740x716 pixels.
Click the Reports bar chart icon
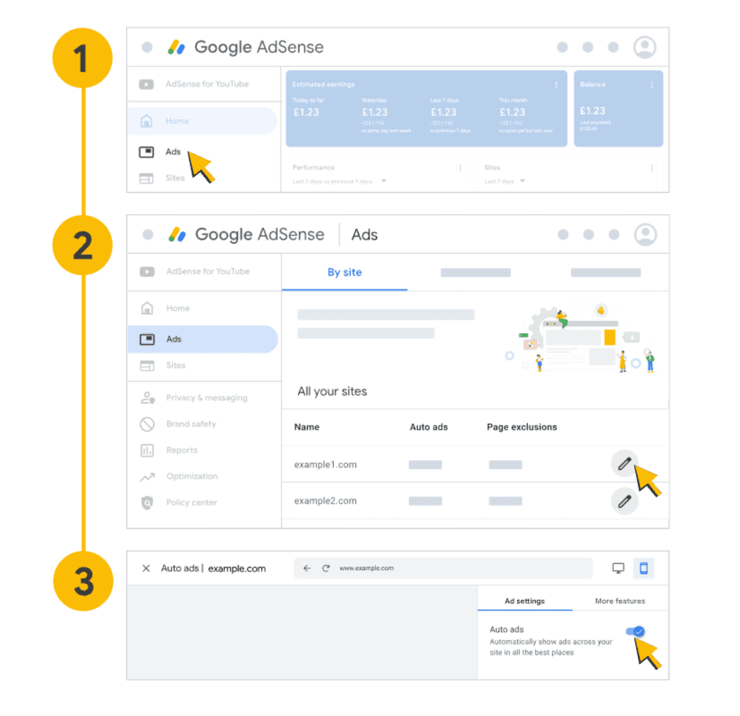click(147, 450)
